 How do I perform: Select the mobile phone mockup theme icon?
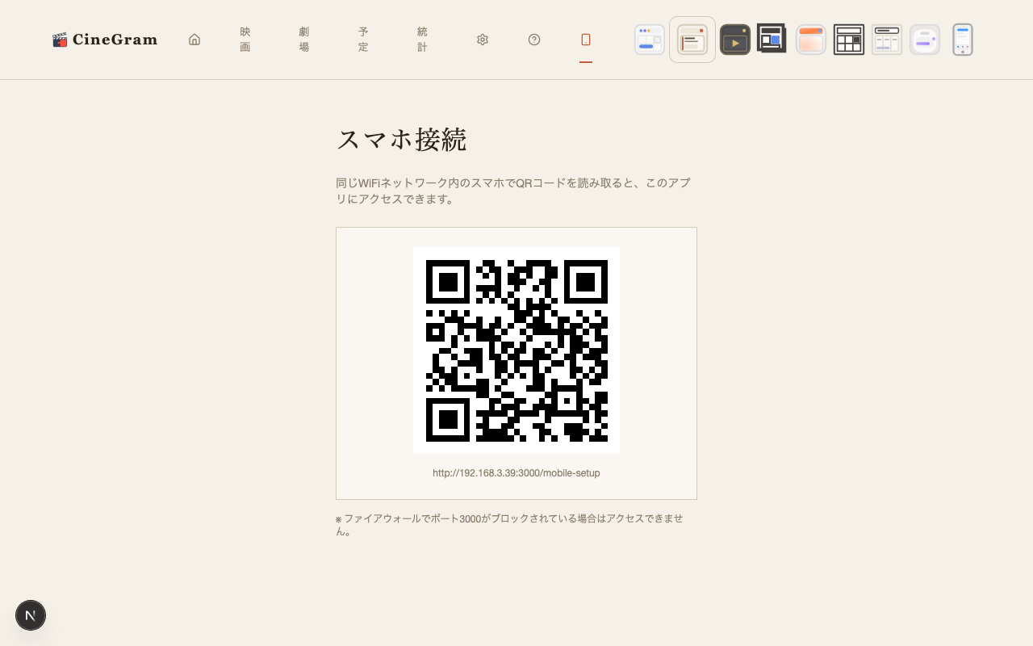(962, 39)
